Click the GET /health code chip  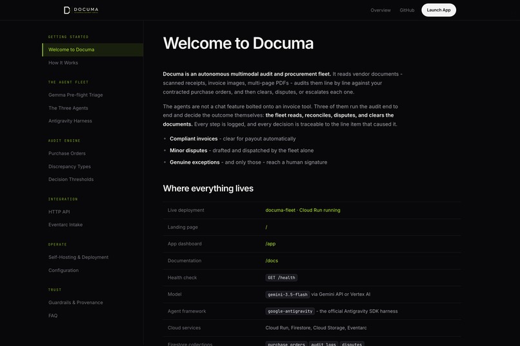[281, 278]
